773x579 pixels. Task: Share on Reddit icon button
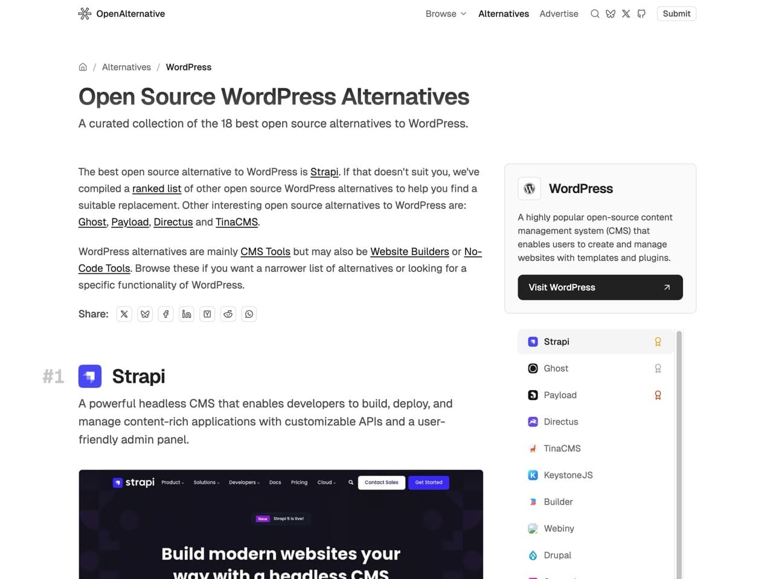[x=228, y=314]
